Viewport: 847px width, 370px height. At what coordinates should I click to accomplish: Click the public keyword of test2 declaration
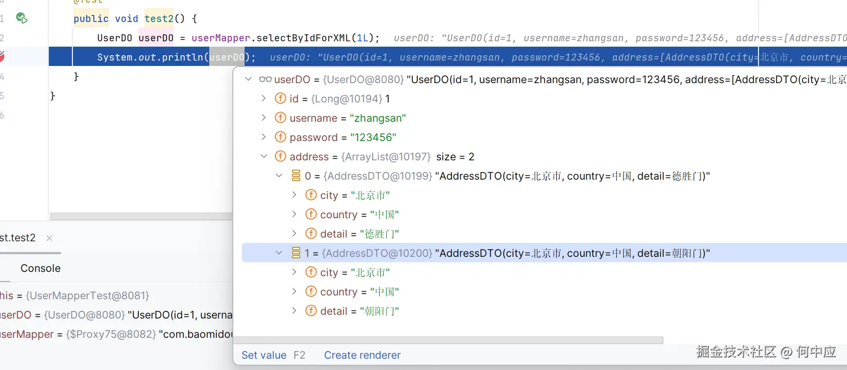pyautogui.click(x=91, y=19)
